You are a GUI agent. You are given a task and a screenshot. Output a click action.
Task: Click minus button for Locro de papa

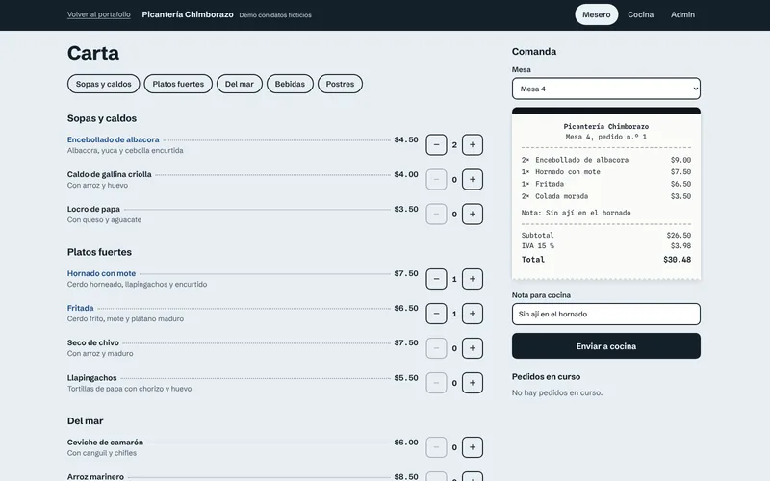[x=436, y=214]
